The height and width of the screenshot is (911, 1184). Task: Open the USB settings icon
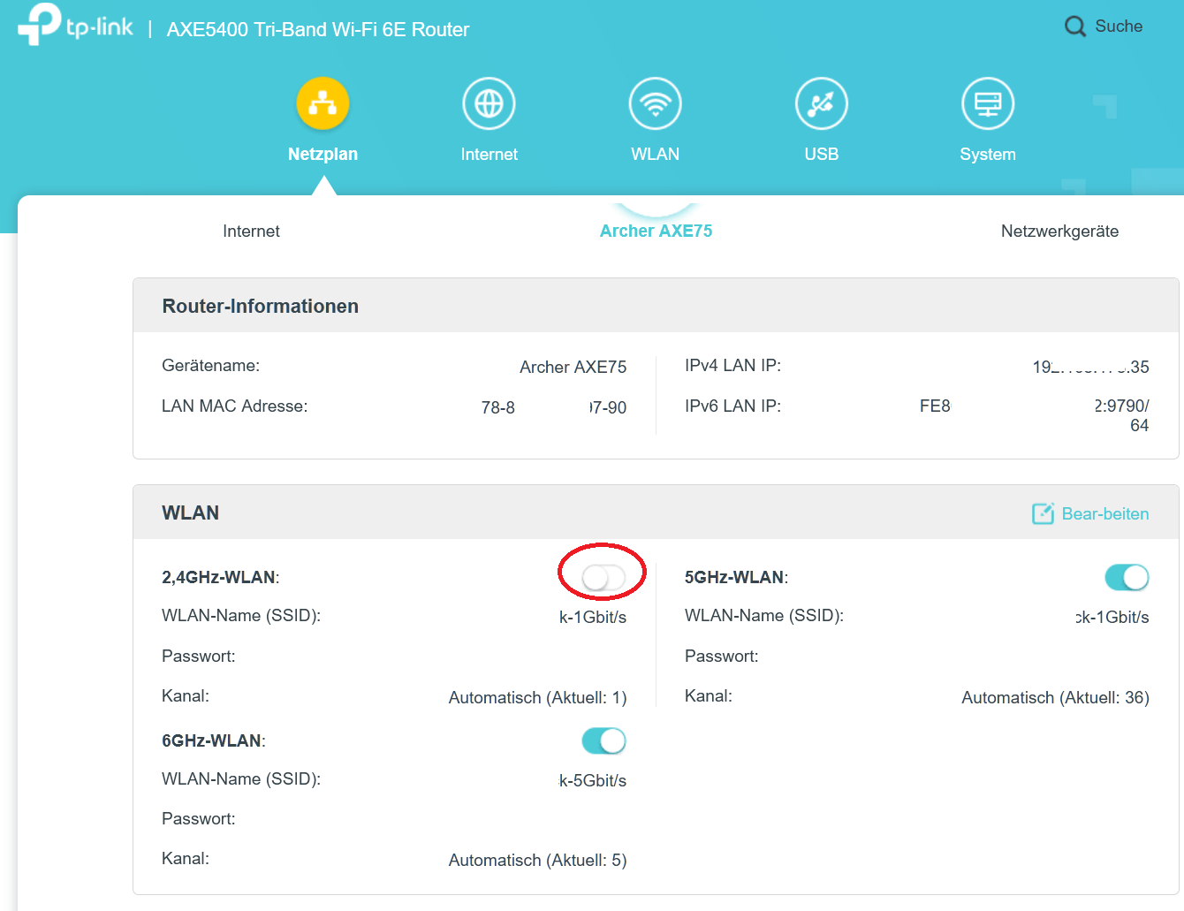(821, 104)
